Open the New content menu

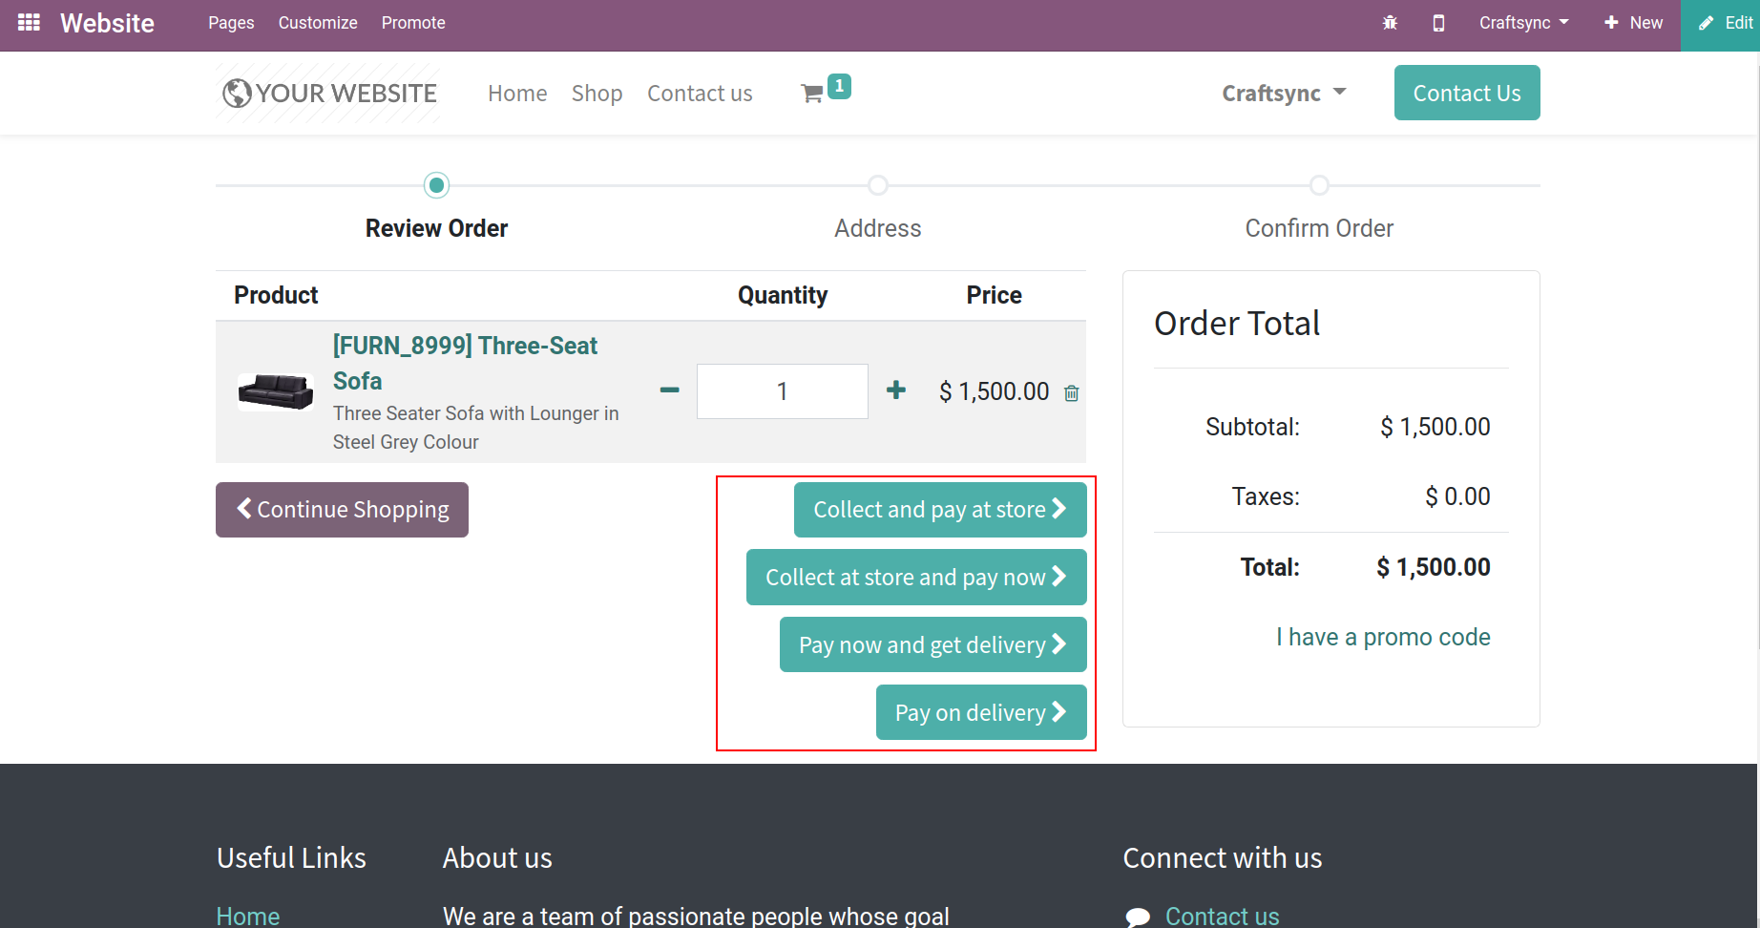tap(1634, 23)
